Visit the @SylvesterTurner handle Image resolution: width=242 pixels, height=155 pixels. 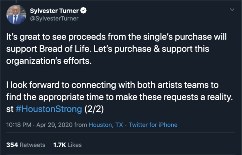click(x=54, y=19)
